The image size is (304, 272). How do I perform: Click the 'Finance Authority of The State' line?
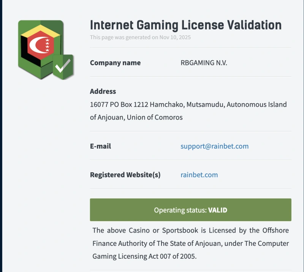[x=190, y=243]
